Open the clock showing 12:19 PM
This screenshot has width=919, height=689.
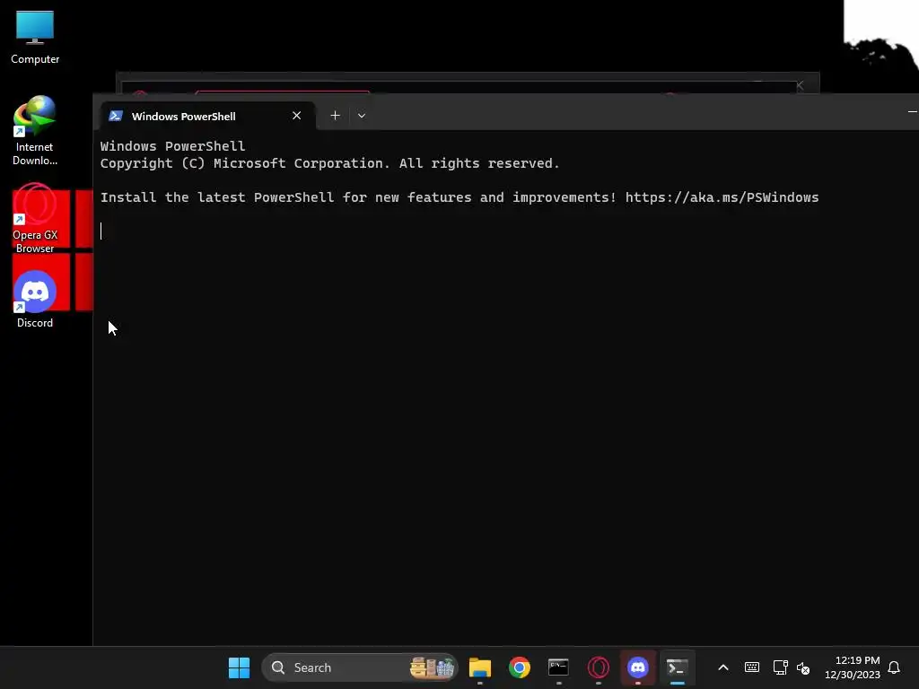[x=853, y=667]
